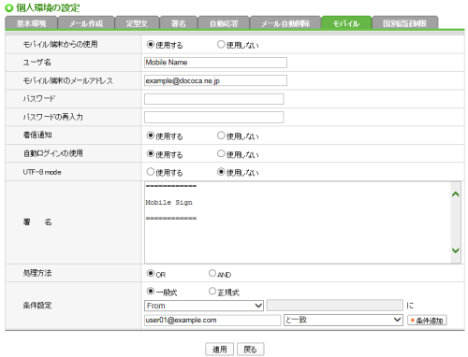468x357 pixels.
Task: Open the と一致 match-type dropdown
Action: [x=343, y=320]
